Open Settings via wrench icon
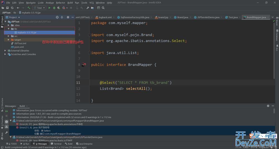Image resolution: width=279 pixels, height=149 pixels. (x=88, y=8)
